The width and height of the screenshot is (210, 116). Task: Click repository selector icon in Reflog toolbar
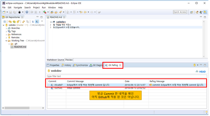[x=194, y=65]
